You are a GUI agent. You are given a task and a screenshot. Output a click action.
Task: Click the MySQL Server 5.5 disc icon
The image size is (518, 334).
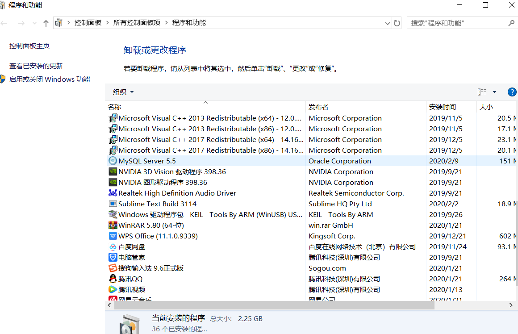pos(113,161)
